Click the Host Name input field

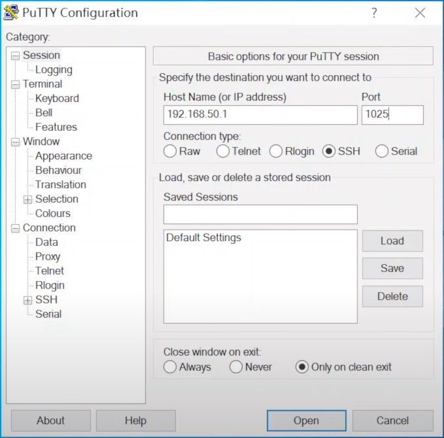pos(260,115)
